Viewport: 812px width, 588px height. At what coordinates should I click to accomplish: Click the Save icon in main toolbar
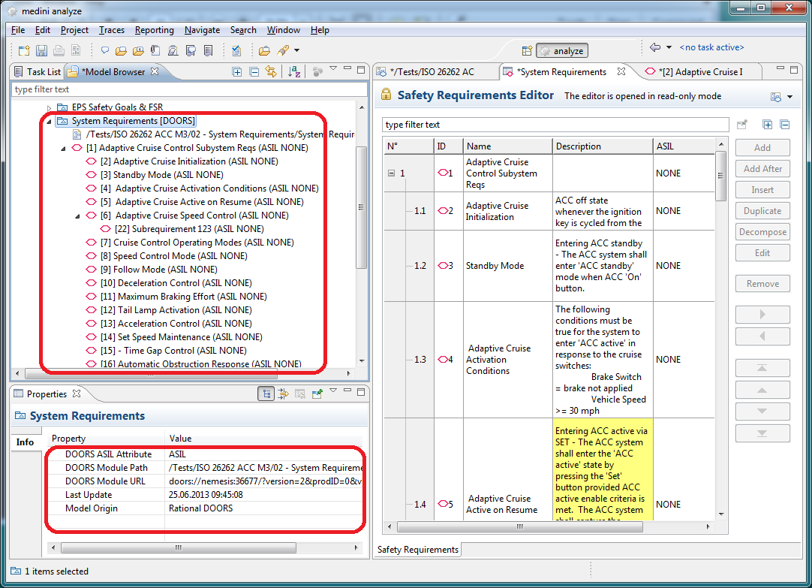(41, 50)
